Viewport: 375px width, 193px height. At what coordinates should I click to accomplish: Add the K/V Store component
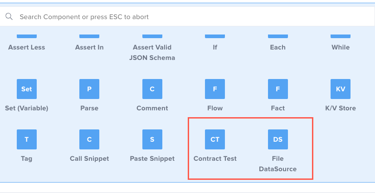(341, 89)
